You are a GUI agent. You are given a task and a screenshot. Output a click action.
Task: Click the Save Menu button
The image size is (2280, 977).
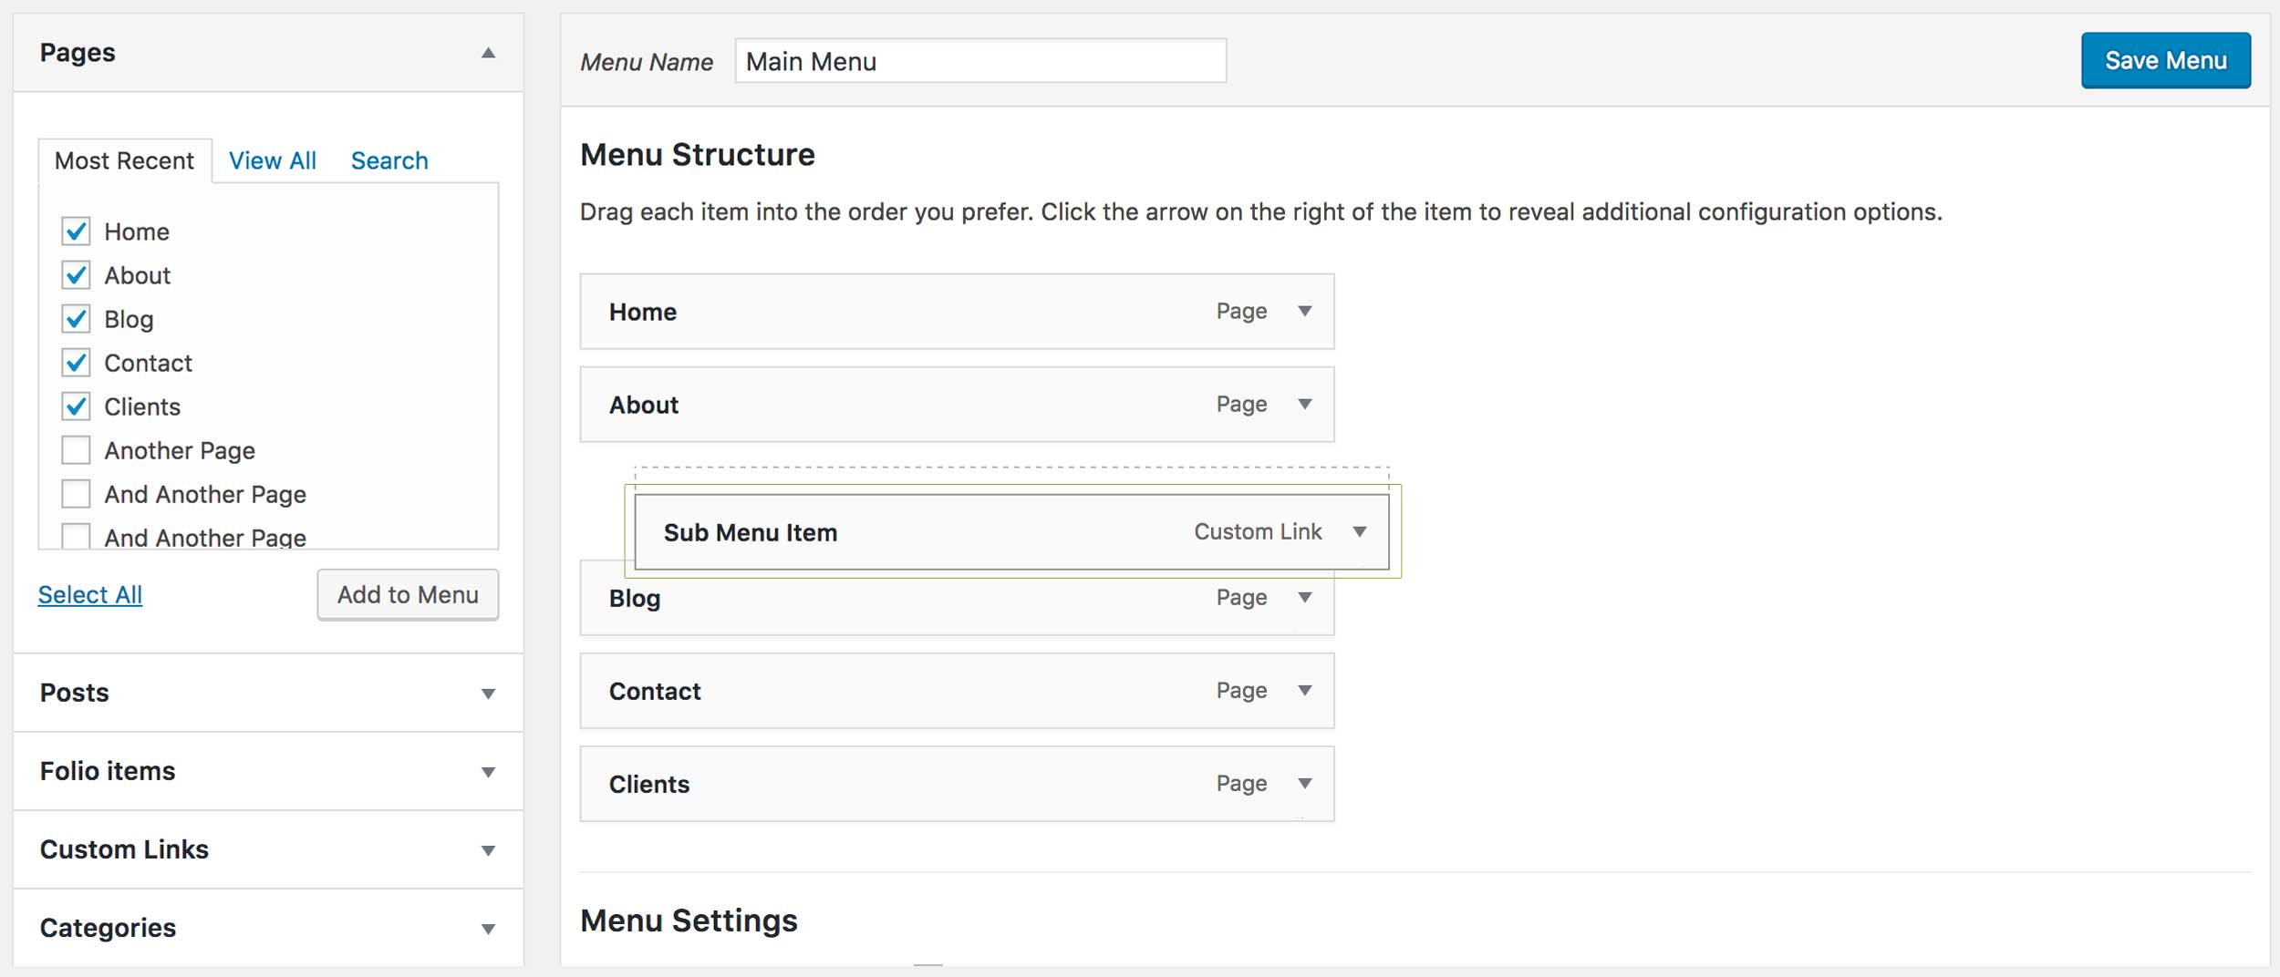point(2165,60)
